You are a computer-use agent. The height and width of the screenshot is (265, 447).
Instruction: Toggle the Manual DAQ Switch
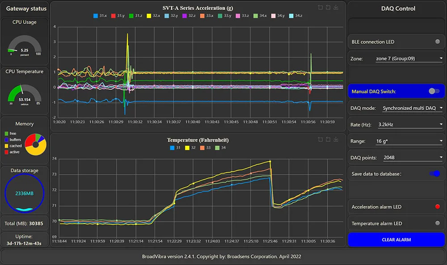[433, 91]
